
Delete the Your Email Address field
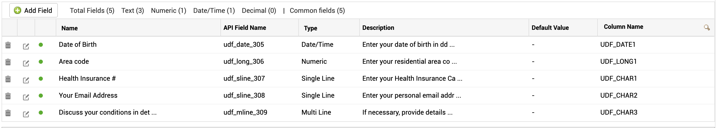[x=8, y=96]
